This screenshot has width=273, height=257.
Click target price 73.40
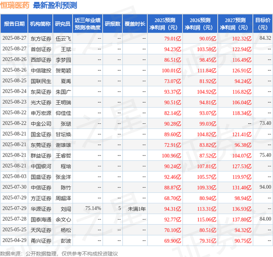[x=265, y=123]
